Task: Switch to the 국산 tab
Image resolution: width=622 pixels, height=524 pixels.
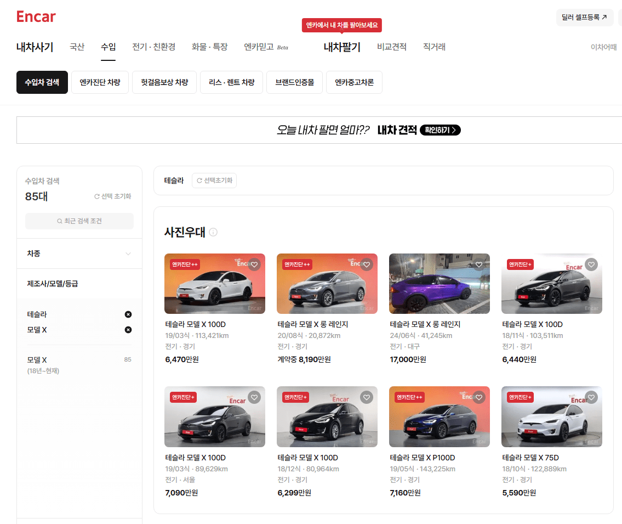Action: pos(77,47)
